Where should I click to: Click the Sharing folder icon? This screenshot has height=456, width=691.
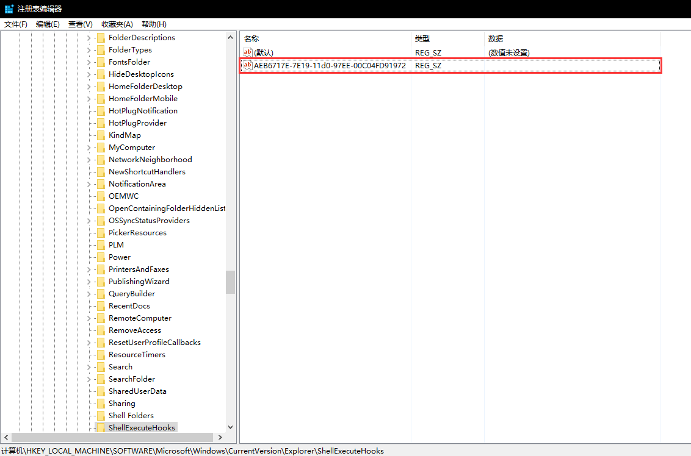[101, 404]
